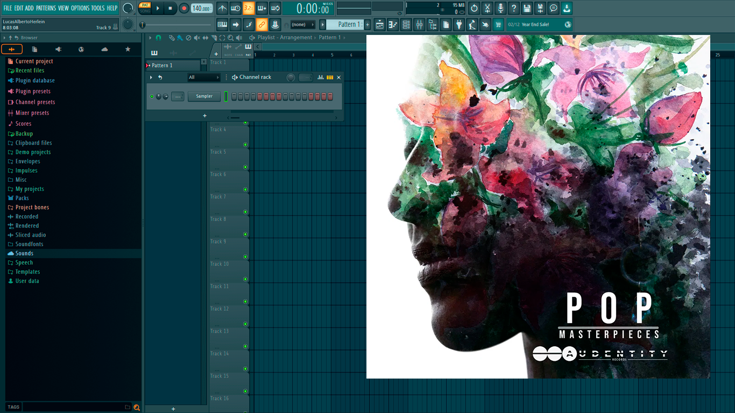Open the OPTIONS menu
735x413 pixels.
[x=80, y=8]
